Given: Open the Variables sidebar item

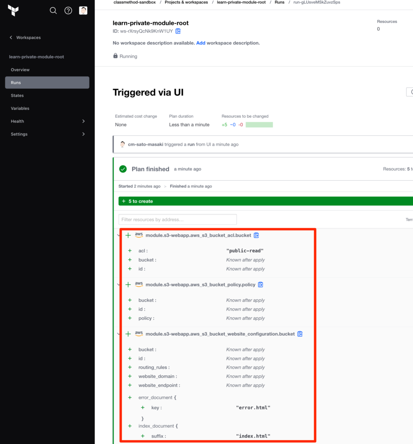Looking at the screenshot, I should (x=47, y=108).
